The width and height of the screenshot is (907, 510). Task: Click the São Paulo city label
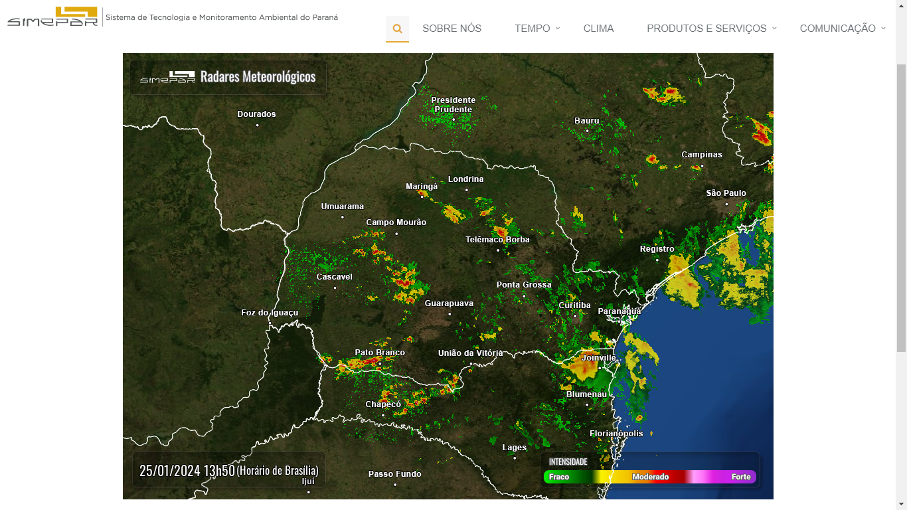tap(726, 193)
